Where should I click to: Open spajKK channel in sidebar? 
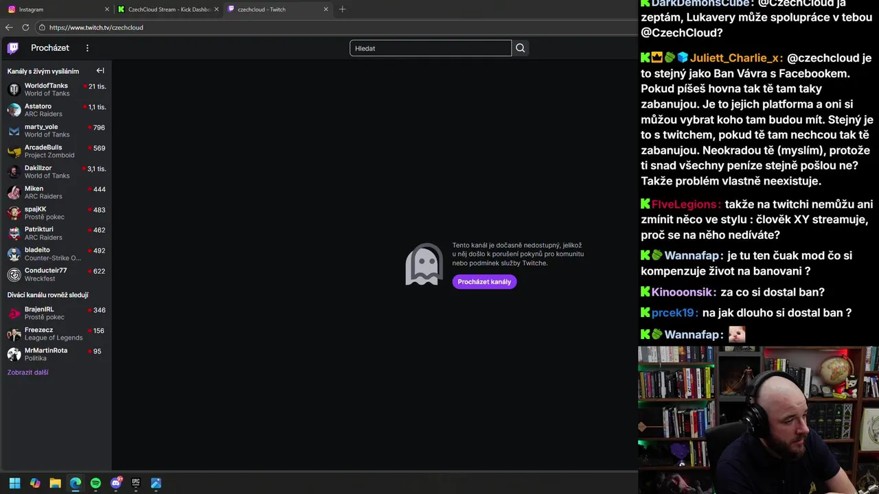56,213
